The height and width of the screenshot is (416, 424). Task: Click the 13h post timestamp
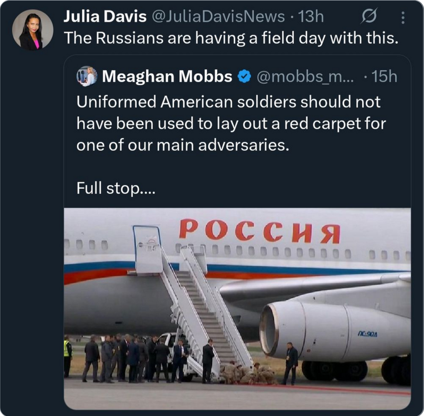(x=311, y=17)
